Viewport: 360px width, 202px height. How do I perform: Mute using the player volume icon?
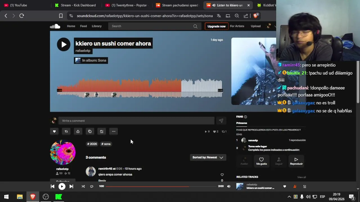[x=229, y=186]
